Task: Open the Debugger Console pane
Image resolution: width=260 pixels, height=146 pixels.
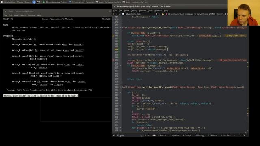Action: (200, 135)
